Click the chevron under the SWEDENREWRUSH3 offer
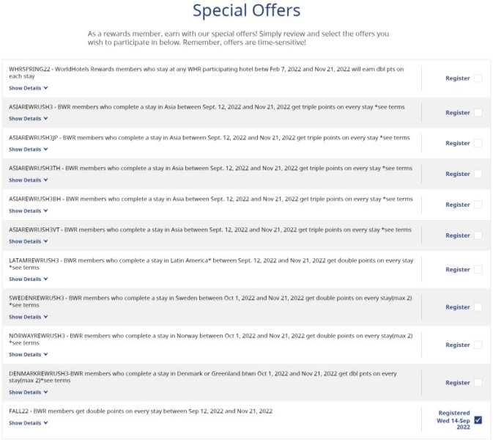The height and width of the screenshot is (440, 493). point(45,318)
